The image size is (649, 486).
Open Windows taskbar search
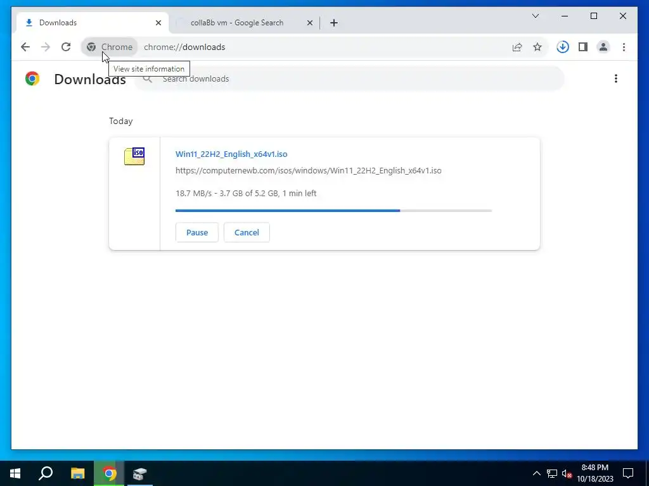(46, 473)
